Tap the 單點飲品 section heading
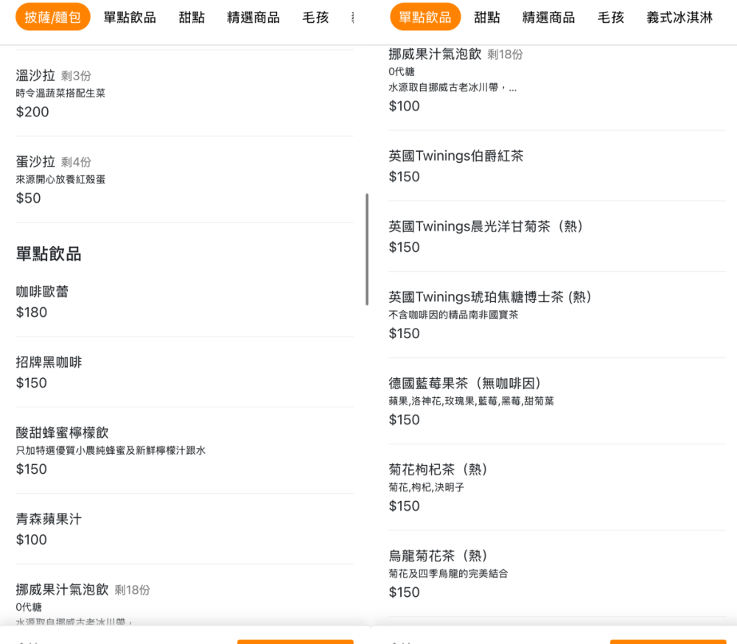This screenshot has width=737, height=644. click(x=49, y=254)
